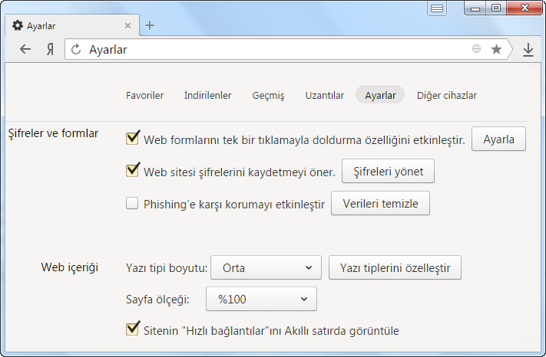Enable Phishing protection checkbox
This screenshot has height=357, width=546.
pos(132,203)
